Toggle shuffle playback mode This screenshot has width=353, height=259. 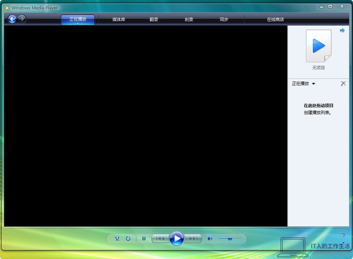(117, 239)
